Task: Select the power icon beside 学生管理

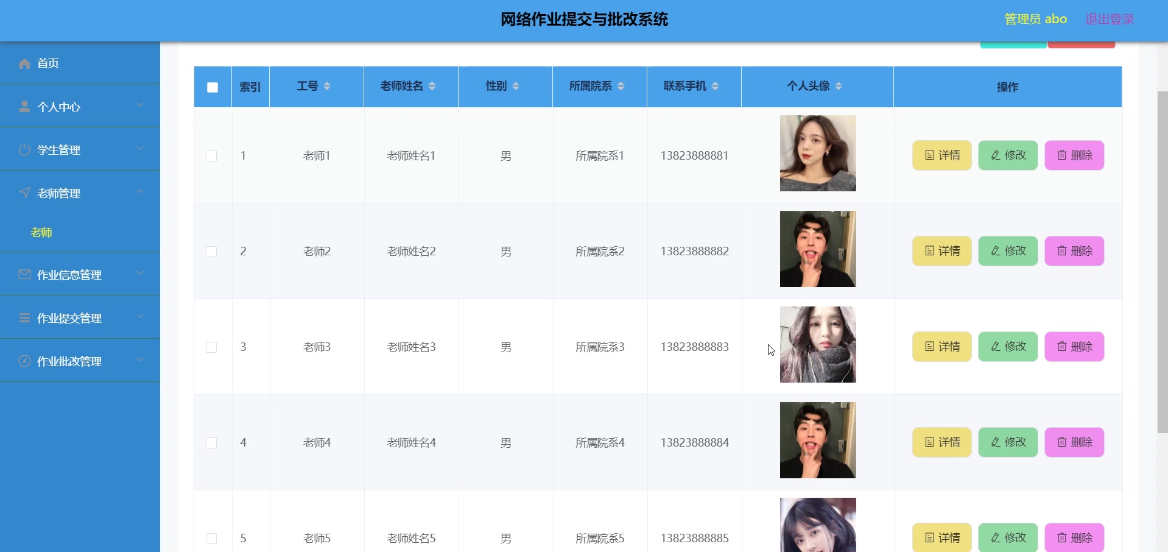Action: (24, 150)
